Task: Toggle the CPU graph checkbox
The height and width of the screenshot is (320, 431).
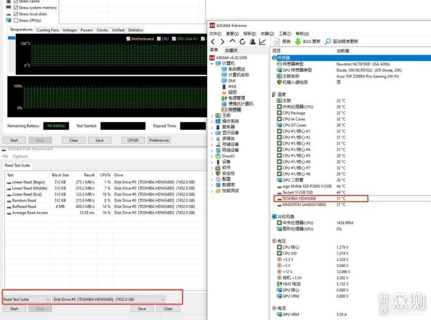Action: coord(159,39)
